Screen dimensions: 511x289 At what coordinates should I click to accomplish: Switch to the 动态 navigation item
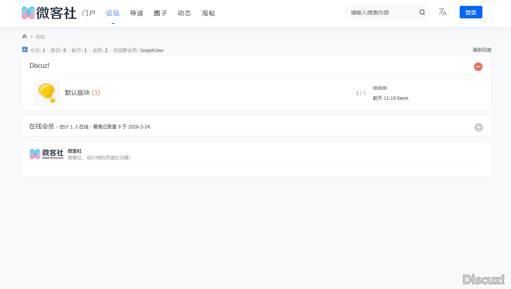tap(185, 13)
